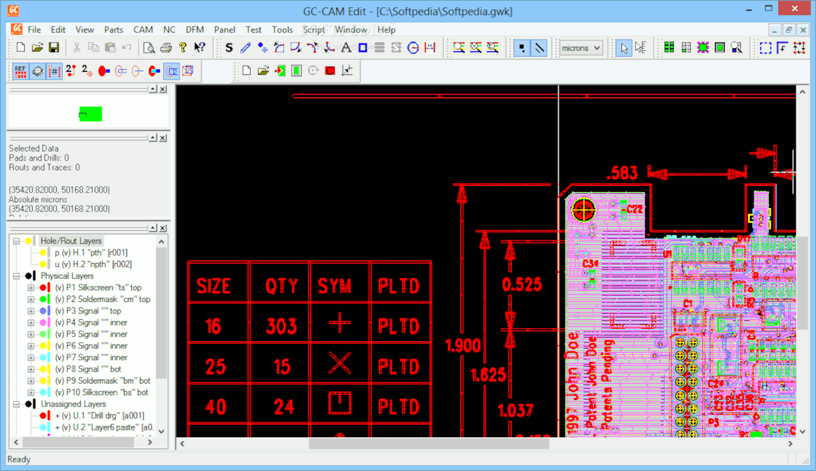Click the P3 Signal top color swatch
This screenshot has width=816, height=471.
43,311
